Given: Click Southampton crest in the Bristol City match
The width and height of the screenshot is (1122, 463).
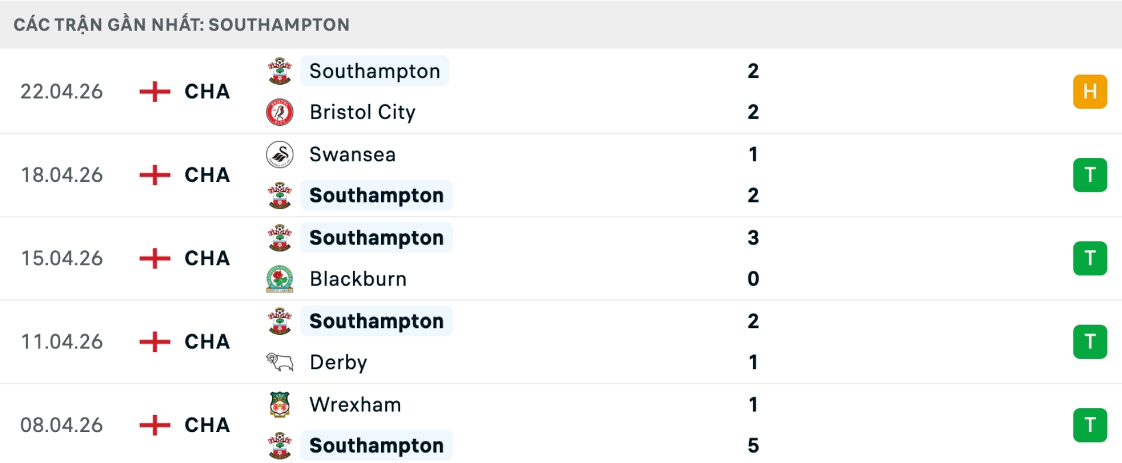Looking at the screenshot, I should coord(279,71).
